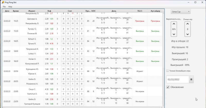Click the ТБ3.5 column header
Screen dimensions: 206x108
[x=139, y=11]
